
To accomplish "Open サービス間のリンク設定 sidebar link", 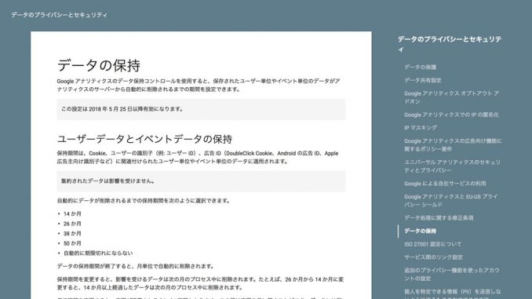I will tap(433, 257).
